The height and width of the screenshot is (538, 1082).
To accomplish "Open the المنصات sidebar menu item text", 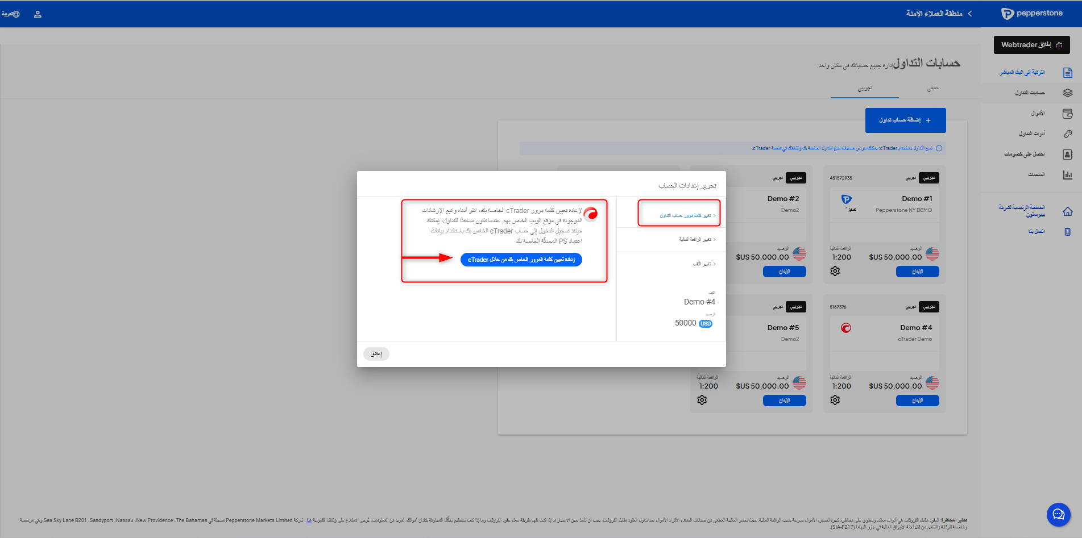I will click(1037, 174).
